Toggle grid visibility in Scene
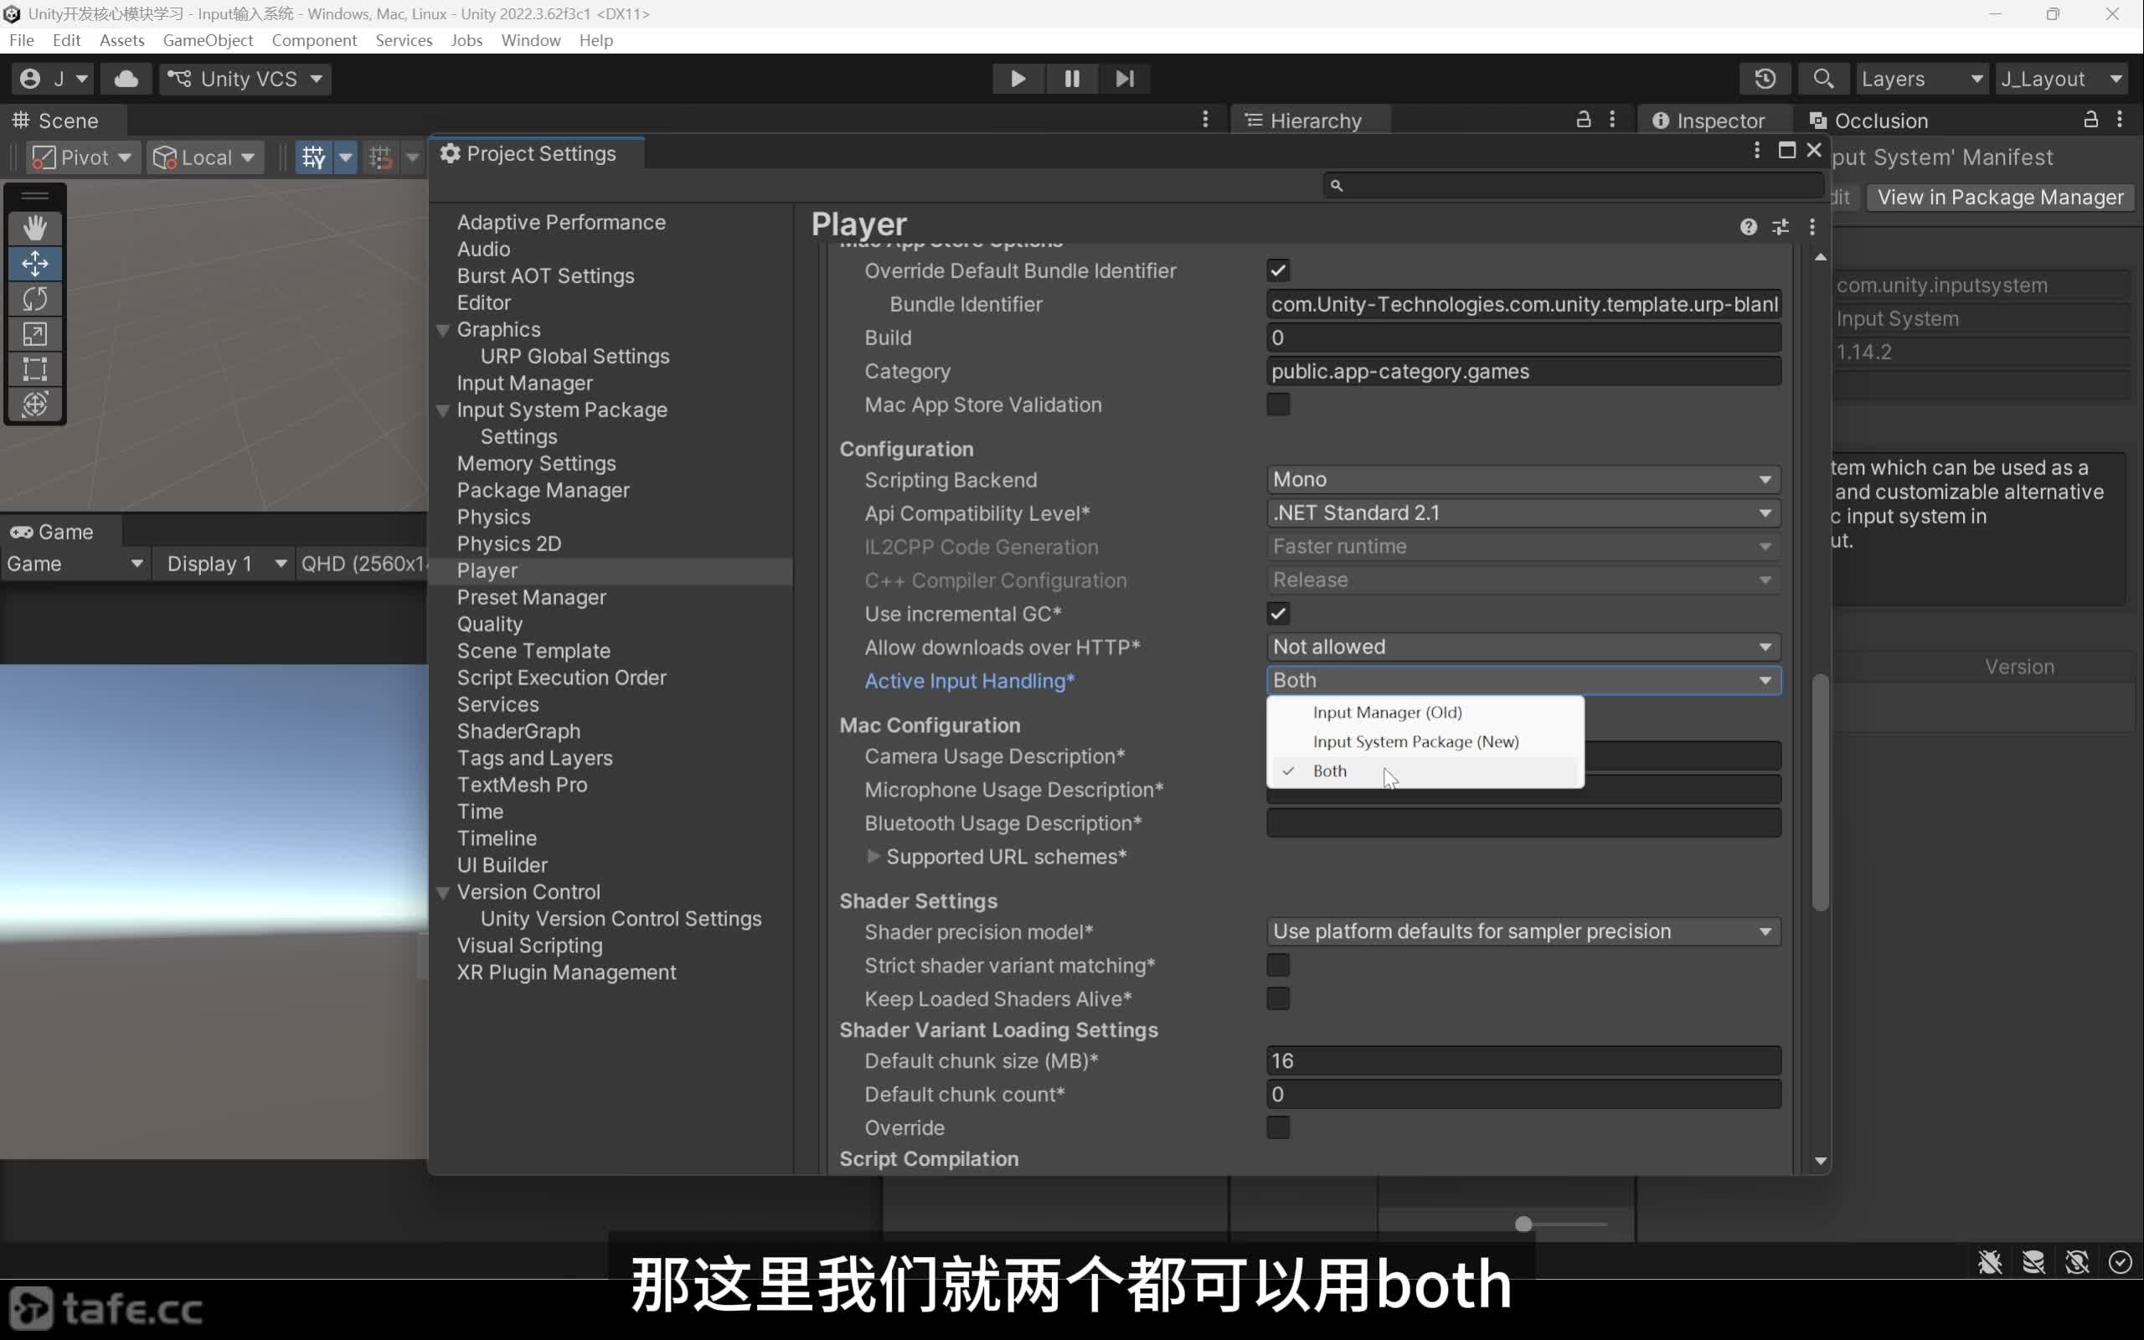The height and width of the screenshot is (1340, 2144). coord(313,157)
